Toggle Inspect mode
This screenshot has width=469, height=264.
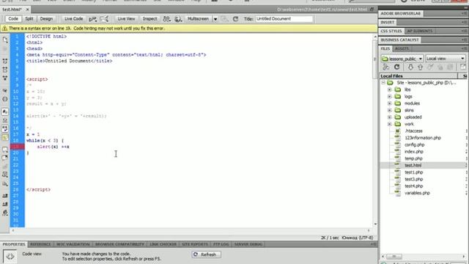149,19
